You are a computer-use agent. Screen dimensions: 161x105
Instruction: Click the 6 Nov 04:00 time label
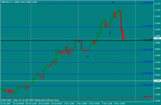pos(94,103)
